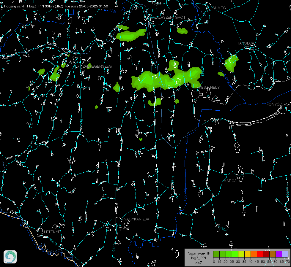Screen dimensions: 291x267
Task: Pick the 50–55 dBZ dark red swatch
Action: click(266, 254)
